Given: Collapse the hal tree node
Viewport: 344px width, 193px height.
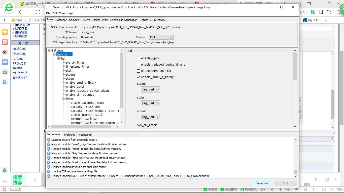Looking at the screenshot, I should tap(59, 59).
